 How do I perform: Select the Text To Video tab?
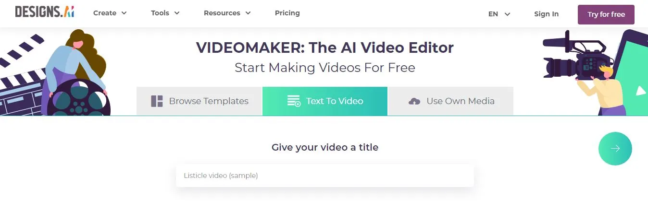[325, 101]
